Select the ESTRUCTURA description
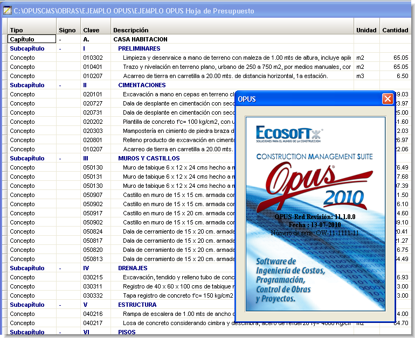This screenshot has width=415, height=338. coord(137,305)
